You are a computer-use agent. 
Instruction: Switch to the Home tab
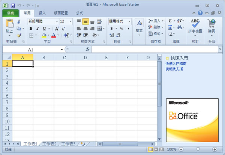tap(27, 13)
